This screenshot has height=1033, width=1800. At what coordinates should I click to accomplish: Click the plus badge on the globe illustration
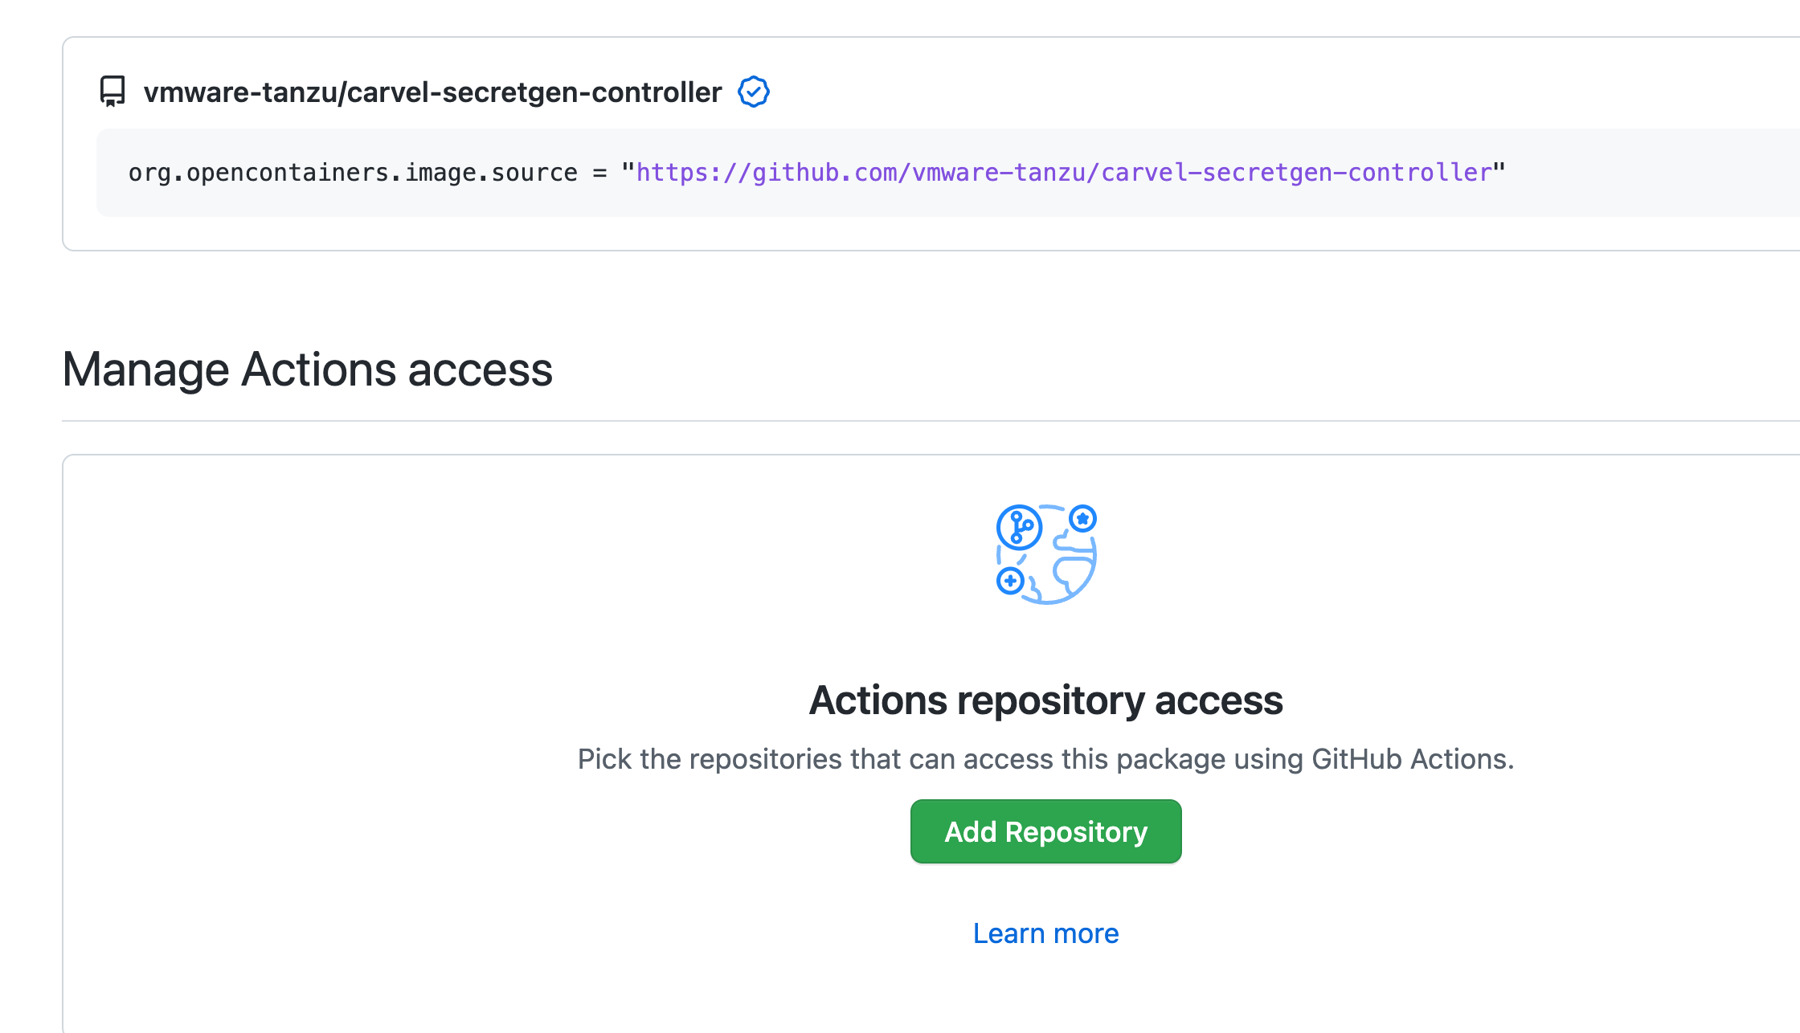[x=1010, y=579]
